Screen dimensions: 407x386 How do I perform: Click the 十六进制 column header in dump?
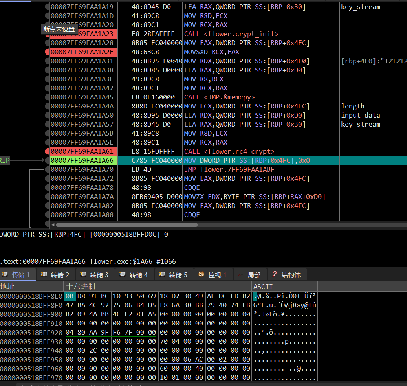pyautogui.click(x=81, y=286)
